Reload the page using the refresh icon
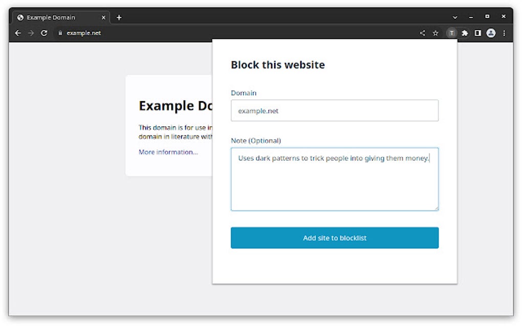Viewport: 522px width, 326px height. point(44,33)
